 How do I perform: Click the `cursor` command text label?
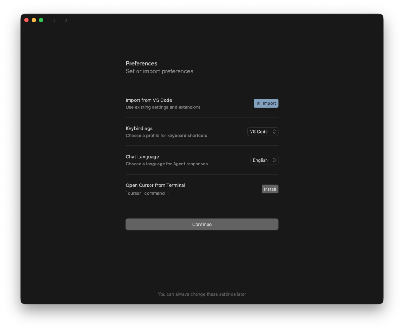(145, 193)
